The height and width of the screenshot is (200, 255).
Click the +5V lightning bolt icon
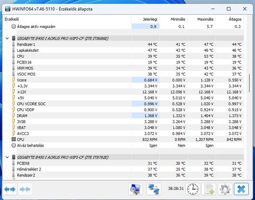coord(13,98)
